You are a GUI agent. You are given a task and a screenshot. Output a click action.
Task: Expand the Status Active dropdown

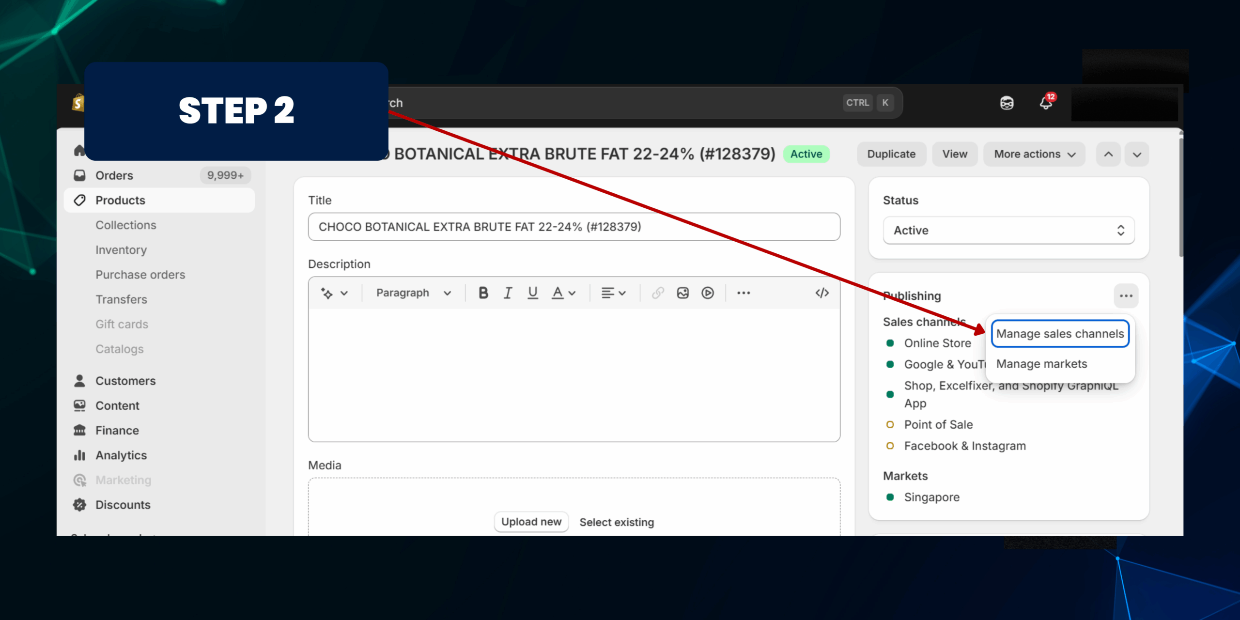click(x=1008, y=231)
